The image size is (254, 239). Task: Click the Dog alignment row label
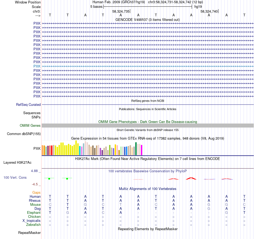pos(37,209)
